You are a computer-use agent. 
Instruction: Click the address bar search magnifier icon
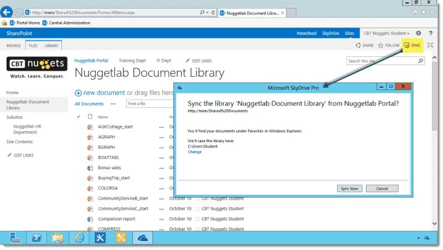tap(202, 12)
